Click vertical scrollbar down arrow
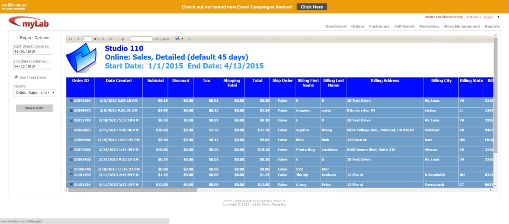 [496, 185]
